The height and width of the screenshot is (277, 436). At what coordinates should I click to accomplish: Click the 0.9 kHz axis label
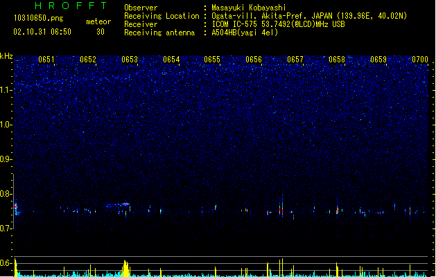pos(6,159)
